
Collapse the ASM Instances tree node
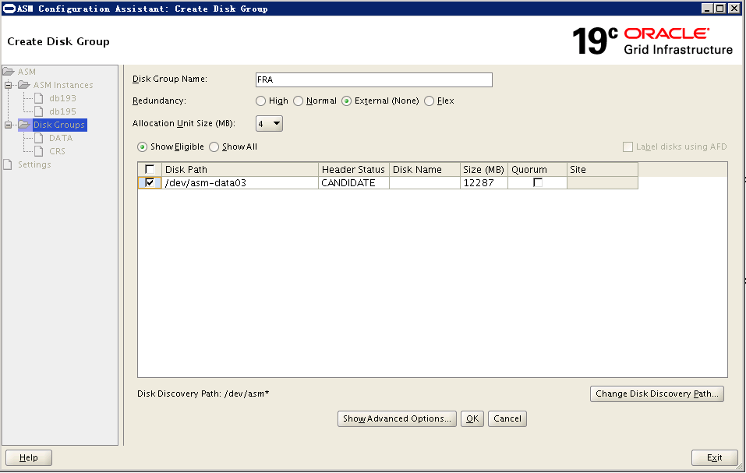click(8, 85)
